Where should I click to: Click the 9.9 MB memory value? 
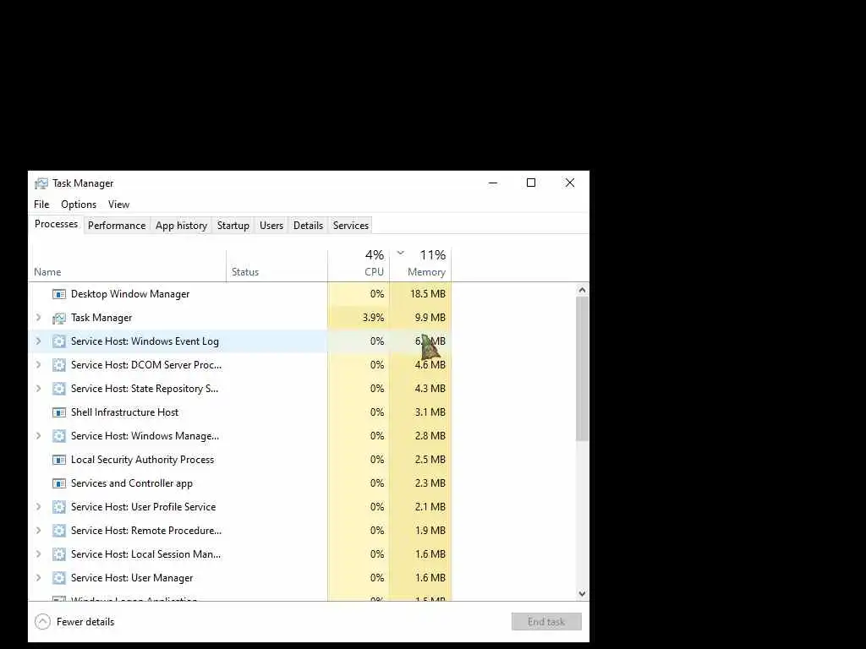[430, 318]
